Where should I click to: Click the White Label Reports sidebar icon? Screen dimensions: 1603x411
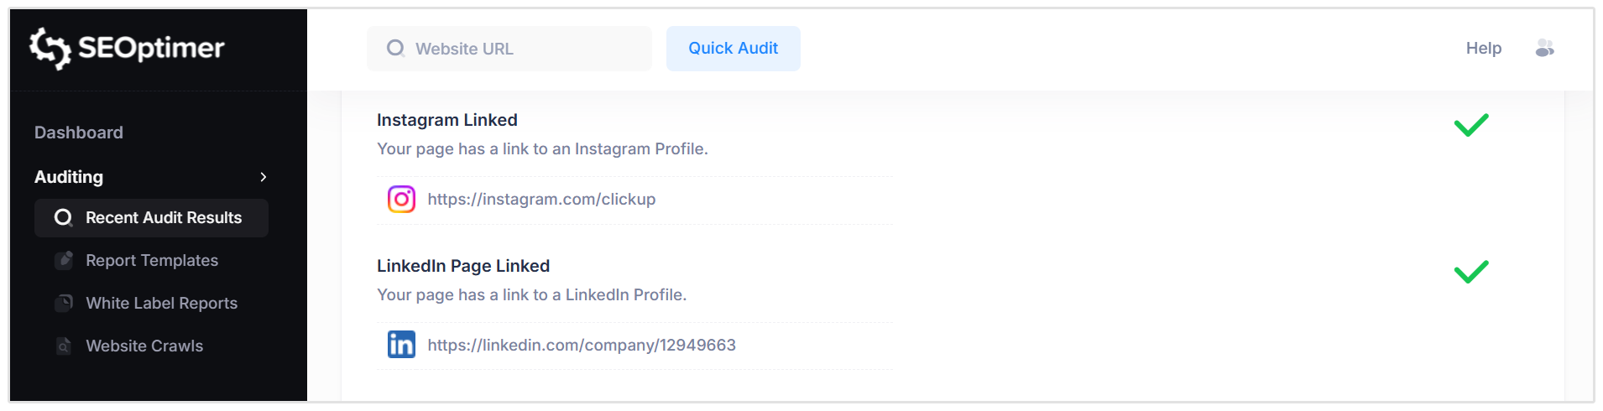coord(64,303)
